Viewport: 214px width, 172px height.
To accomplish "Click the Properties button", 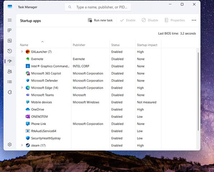I will pos(175,20).
